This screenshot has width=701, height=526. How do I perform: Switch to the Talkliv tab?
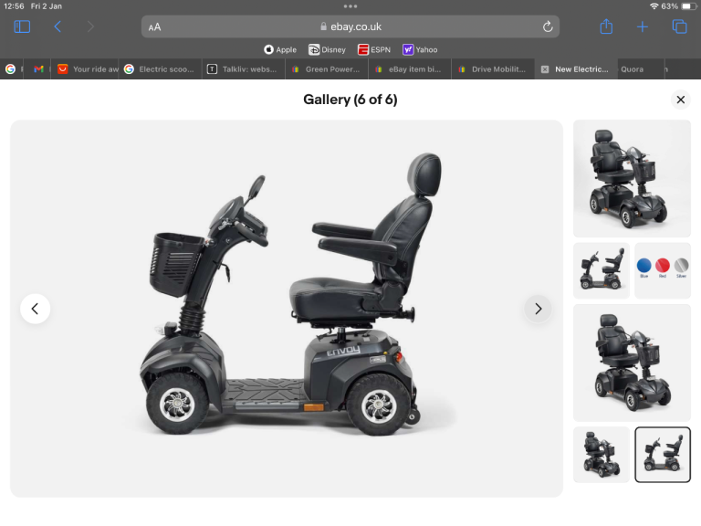[x=242, y=68]
